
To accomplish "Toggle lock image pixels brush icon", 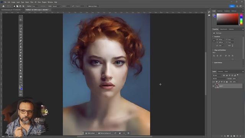I will coord(219,82).
